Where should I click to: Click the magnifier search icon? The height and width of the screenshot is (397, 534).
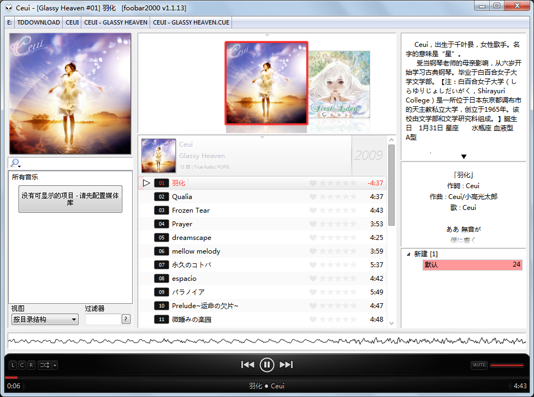[15, 163]
